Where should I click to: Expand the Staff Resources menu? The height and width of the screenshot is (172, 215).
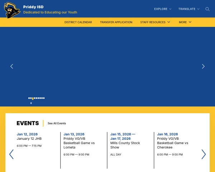pos(155,22)
